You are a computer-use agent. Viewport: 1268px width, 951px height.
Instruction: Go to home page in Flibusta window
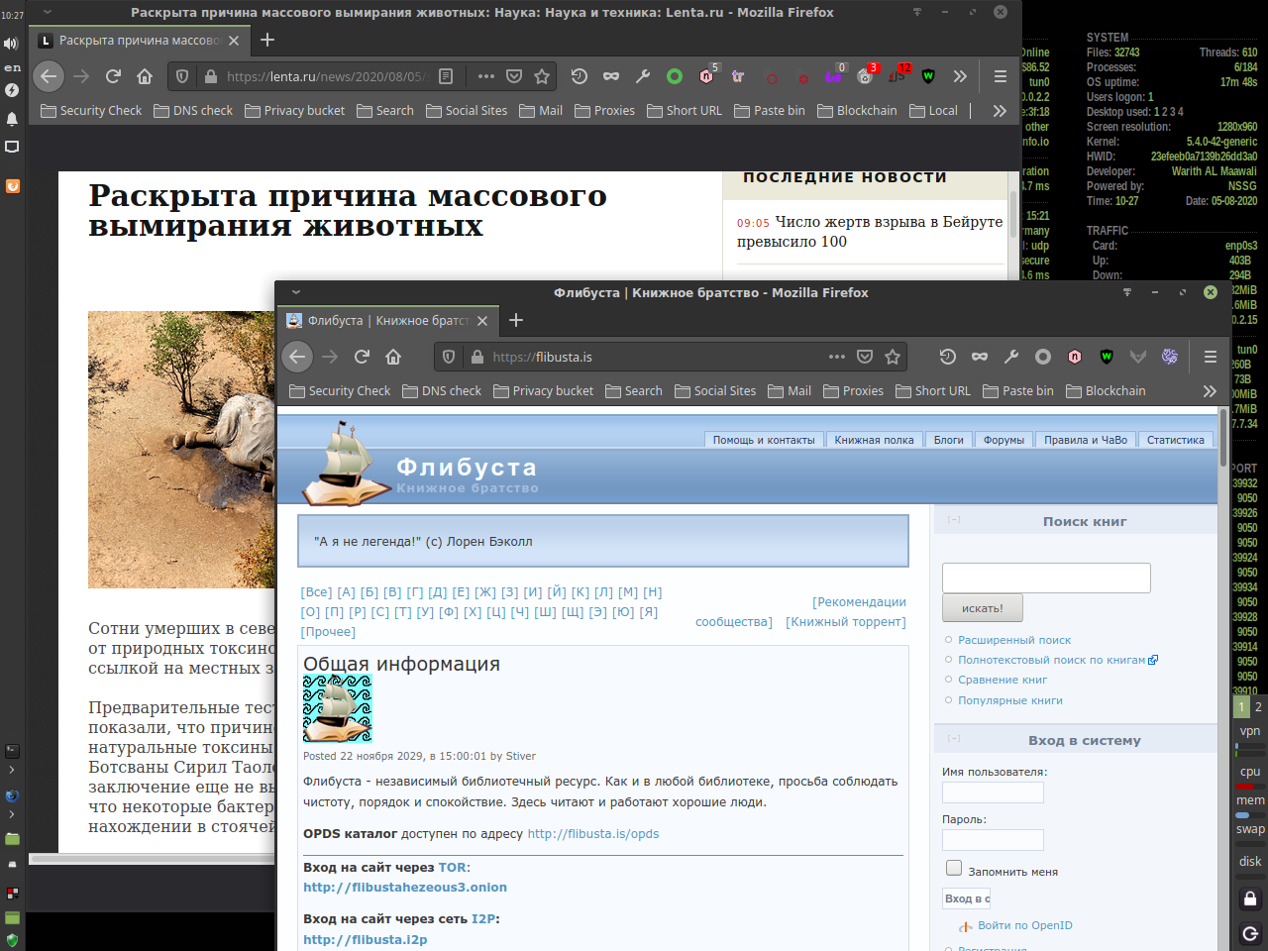click(393, 357)
